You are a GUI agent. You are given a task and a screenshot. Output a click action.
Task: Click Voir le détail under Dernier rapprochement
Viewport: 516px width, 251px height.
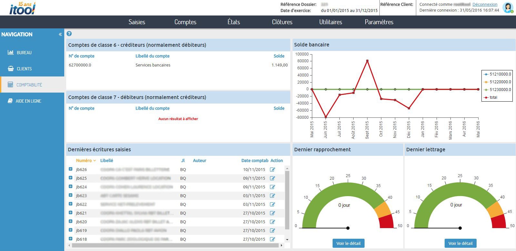pyautogui.click(x=348, y=243)
